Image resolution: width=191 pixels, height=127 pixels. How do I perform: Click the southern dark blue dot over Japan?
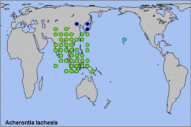click(87, 29)
